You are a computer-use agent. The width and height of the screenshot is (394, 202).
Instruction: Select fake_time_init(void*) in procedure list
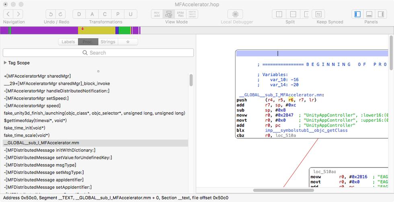[25, 128]
